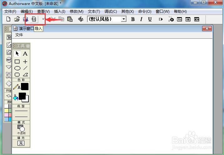Select the Ellipse tool
The image size is (224, 155).
17,68
